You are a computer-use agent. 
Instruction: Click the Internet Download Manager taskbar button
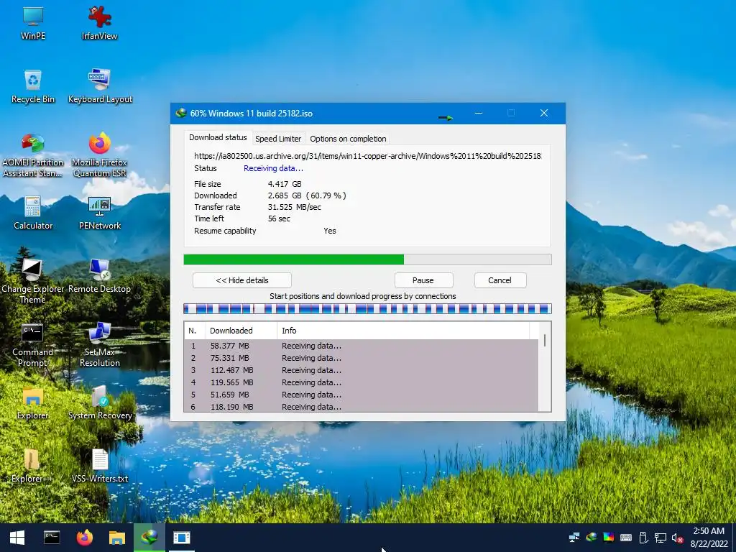(x=149, y=538)
